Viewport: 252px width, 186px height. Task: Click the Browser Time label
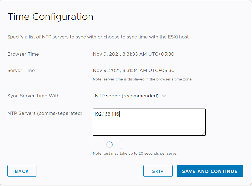click(23, 54)
